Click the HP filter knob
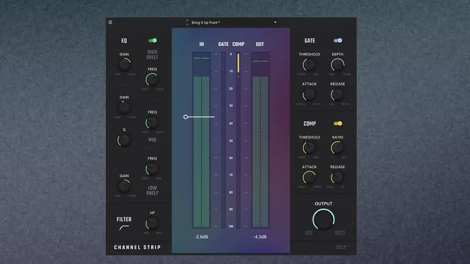 pos(152,224)
